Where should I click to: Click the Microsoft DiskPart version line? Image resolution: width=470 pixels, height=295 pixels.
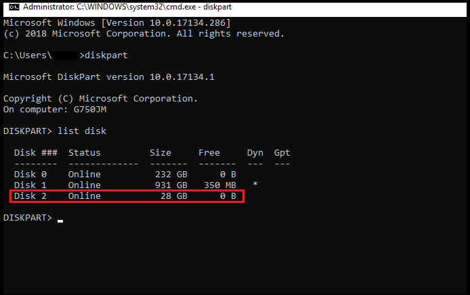tap(108, 76)
